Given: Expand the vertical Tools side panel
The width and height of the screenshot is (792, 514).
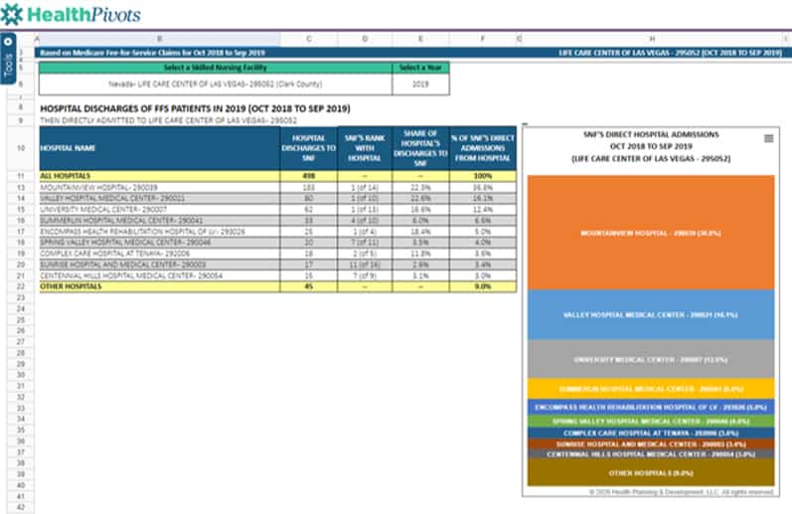Looking at the screenshot, I should coord(8,59).
